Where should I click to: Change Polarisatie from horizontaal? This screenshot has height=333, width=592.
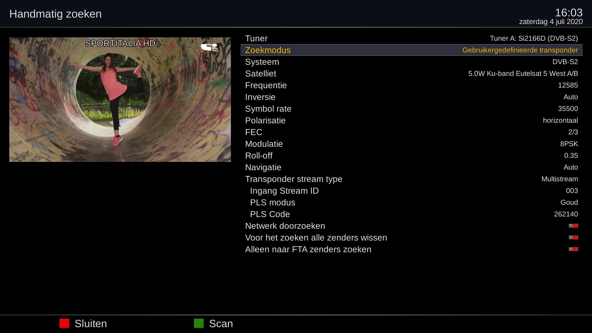(x=560, y=120)
